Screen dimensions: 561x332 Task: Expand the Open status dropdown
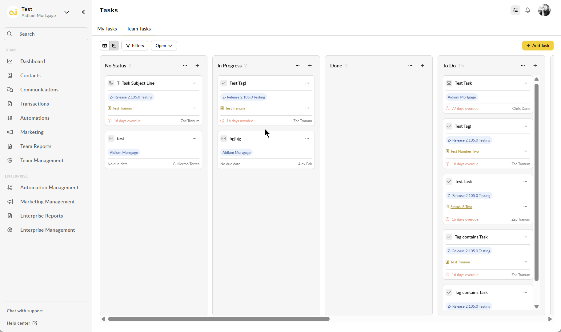point(164,46)
